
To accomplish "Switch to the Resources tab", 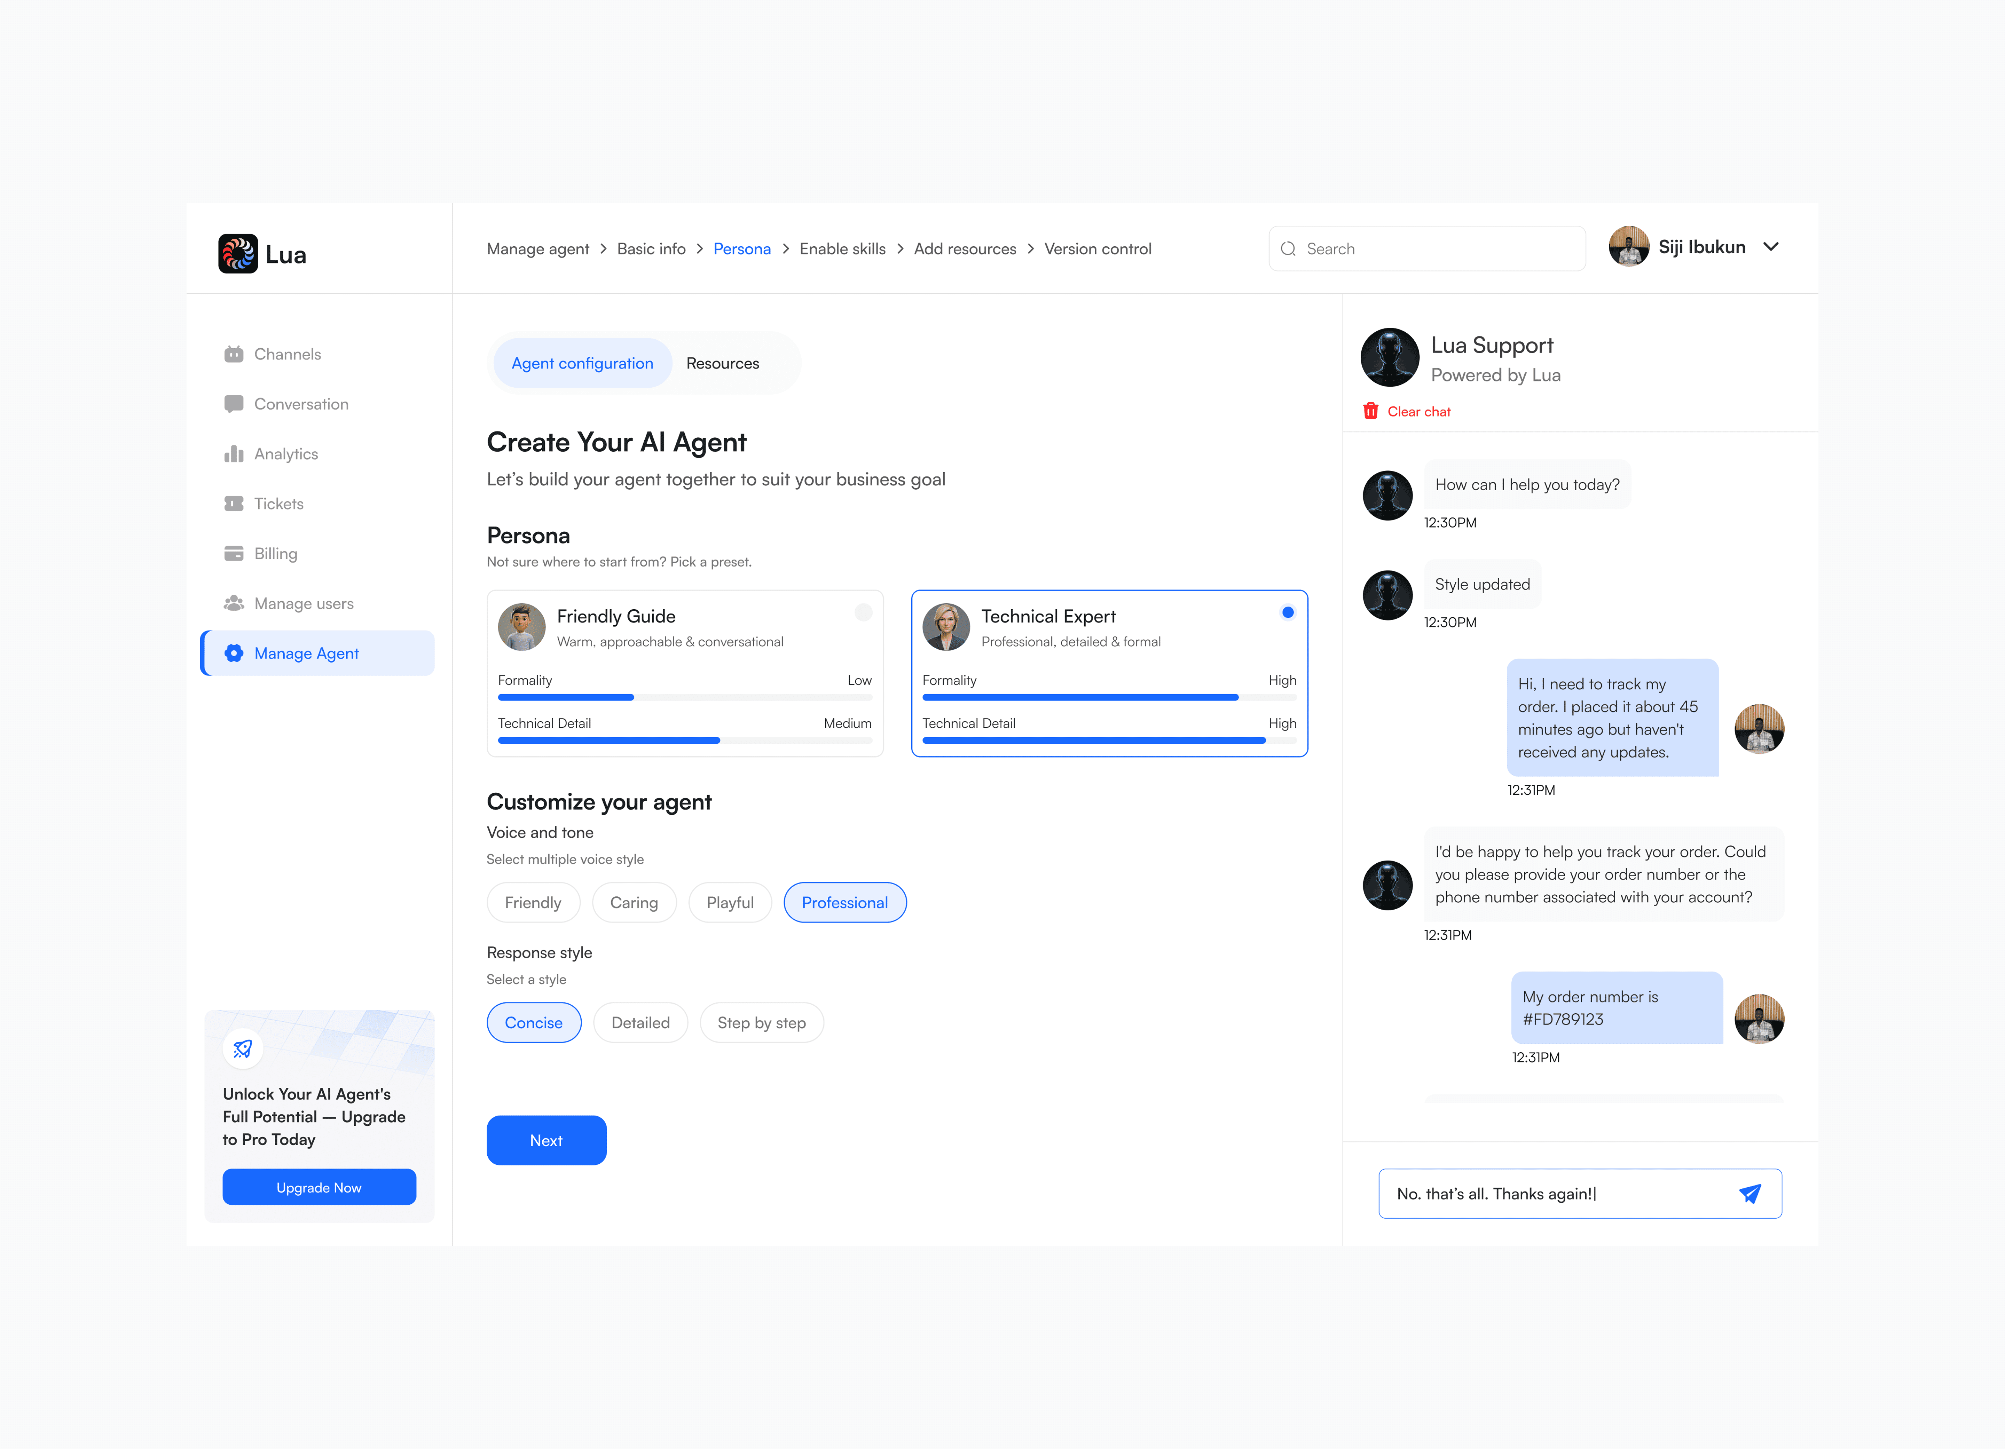I will coord(722,363).
